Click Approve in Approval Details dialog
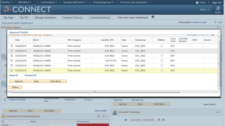Image resolution: width=225 pixels, height=126 pixels. pyautogui.click(x=19, y=81)
